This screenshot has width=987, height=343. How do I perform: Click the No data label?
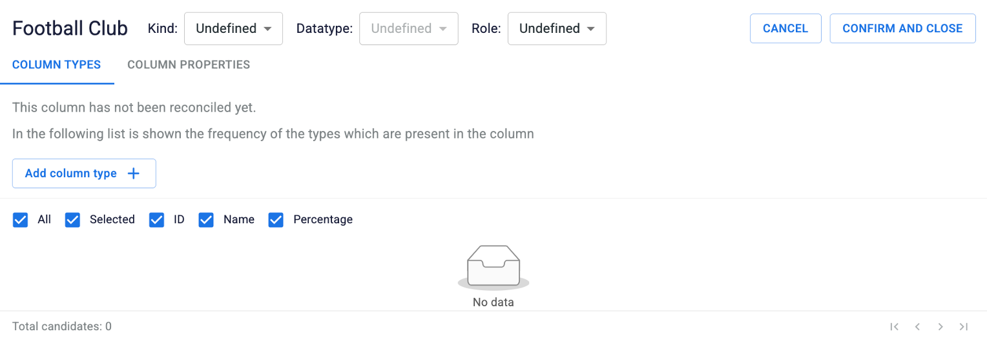(x=493, y=302)
